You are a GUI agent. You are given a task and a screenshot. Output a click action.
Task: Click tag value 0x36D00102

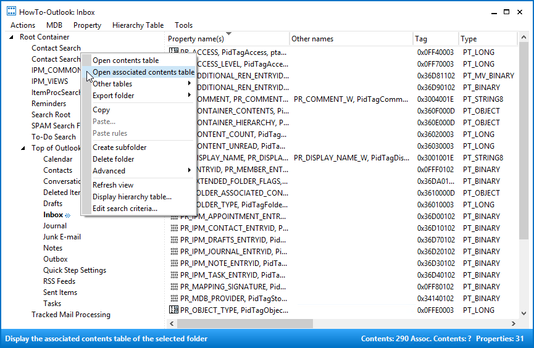tap(436, 217)
